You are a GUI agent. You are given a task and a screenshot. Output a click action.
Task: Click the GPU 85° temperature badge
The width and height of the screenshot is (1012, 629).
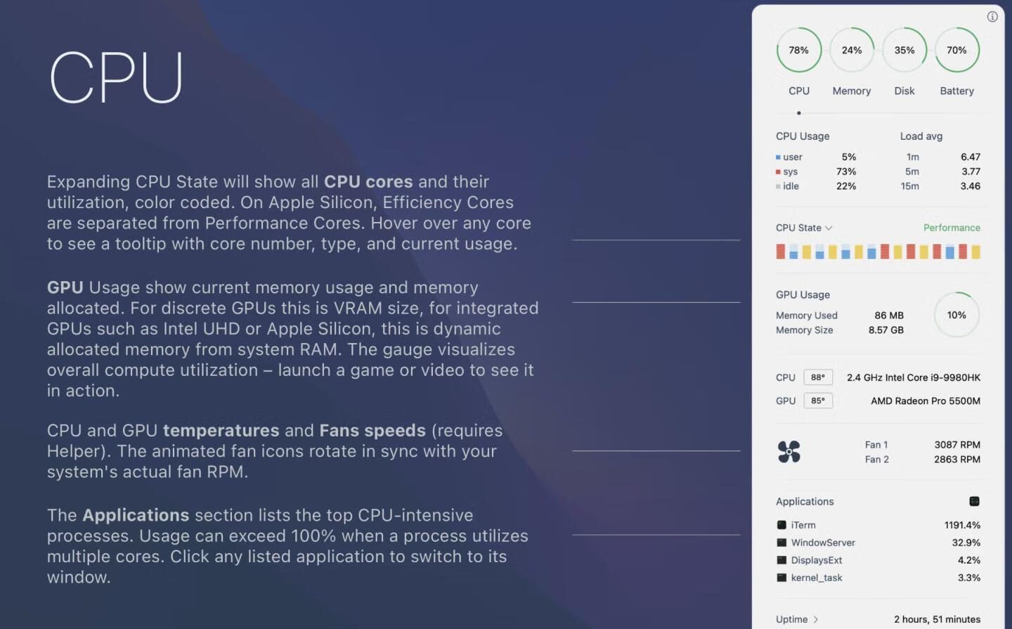(817, 401)
